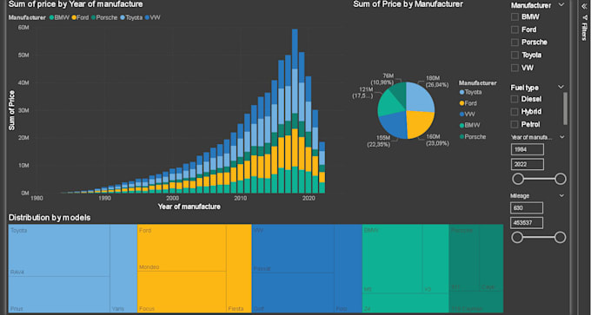The height and width of the screenshot is (315, 591).
Task: Select the BMW X3 treemap tile
Action: point(435,259)
